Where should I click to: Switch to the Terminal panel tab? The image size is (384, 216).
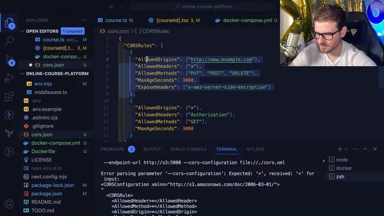[227, 149]
